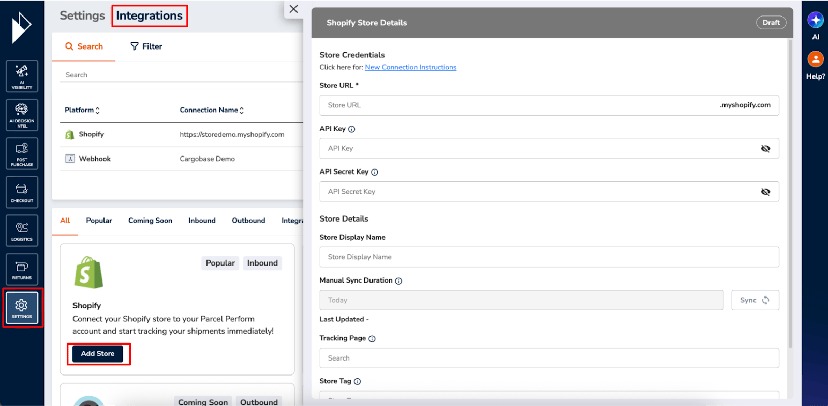
Task: Click the Store Display Name field
Action: (549, 257)
